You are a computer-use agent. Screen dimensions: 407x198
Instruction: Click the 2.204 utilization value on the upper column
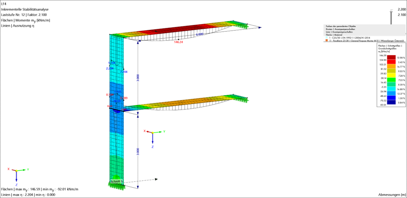coord(110,68)
